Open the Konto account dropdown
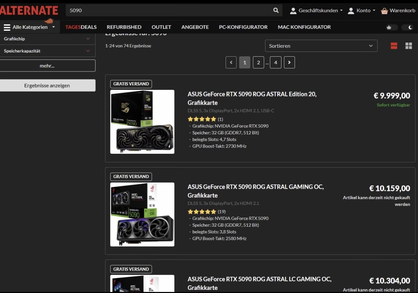 361,10
